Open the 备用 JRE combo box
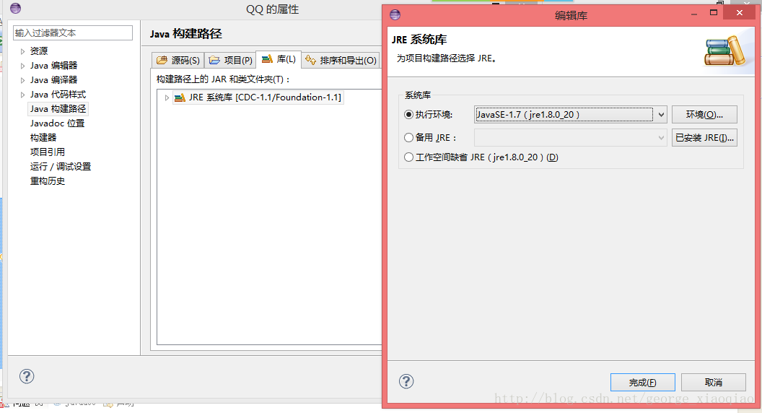 570,138
